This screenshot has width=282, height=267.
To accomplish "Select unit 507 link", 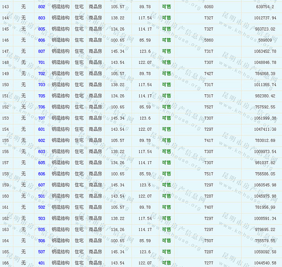I will tap(41, 252).
